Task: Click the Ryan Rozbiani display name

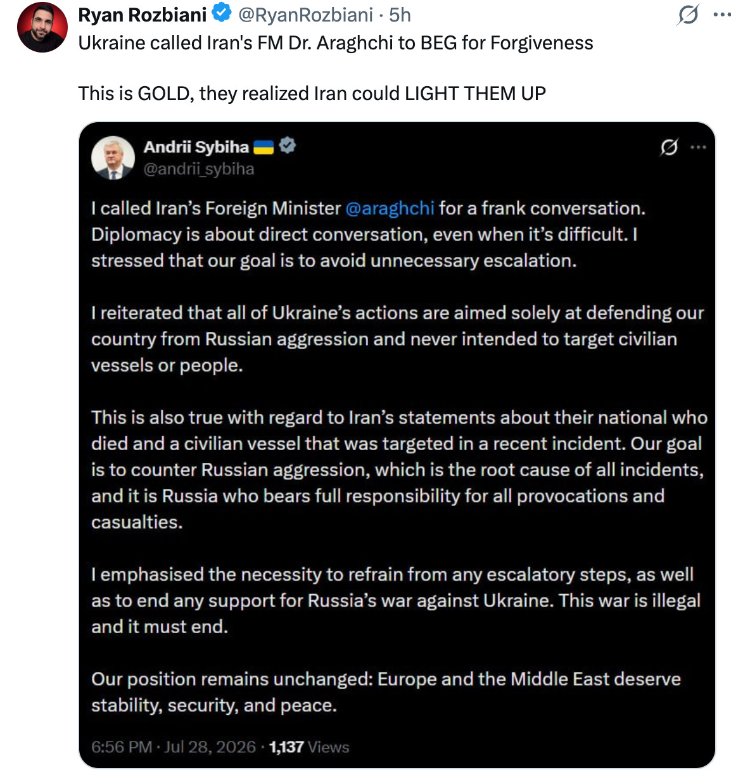Action: coord(143,15)
